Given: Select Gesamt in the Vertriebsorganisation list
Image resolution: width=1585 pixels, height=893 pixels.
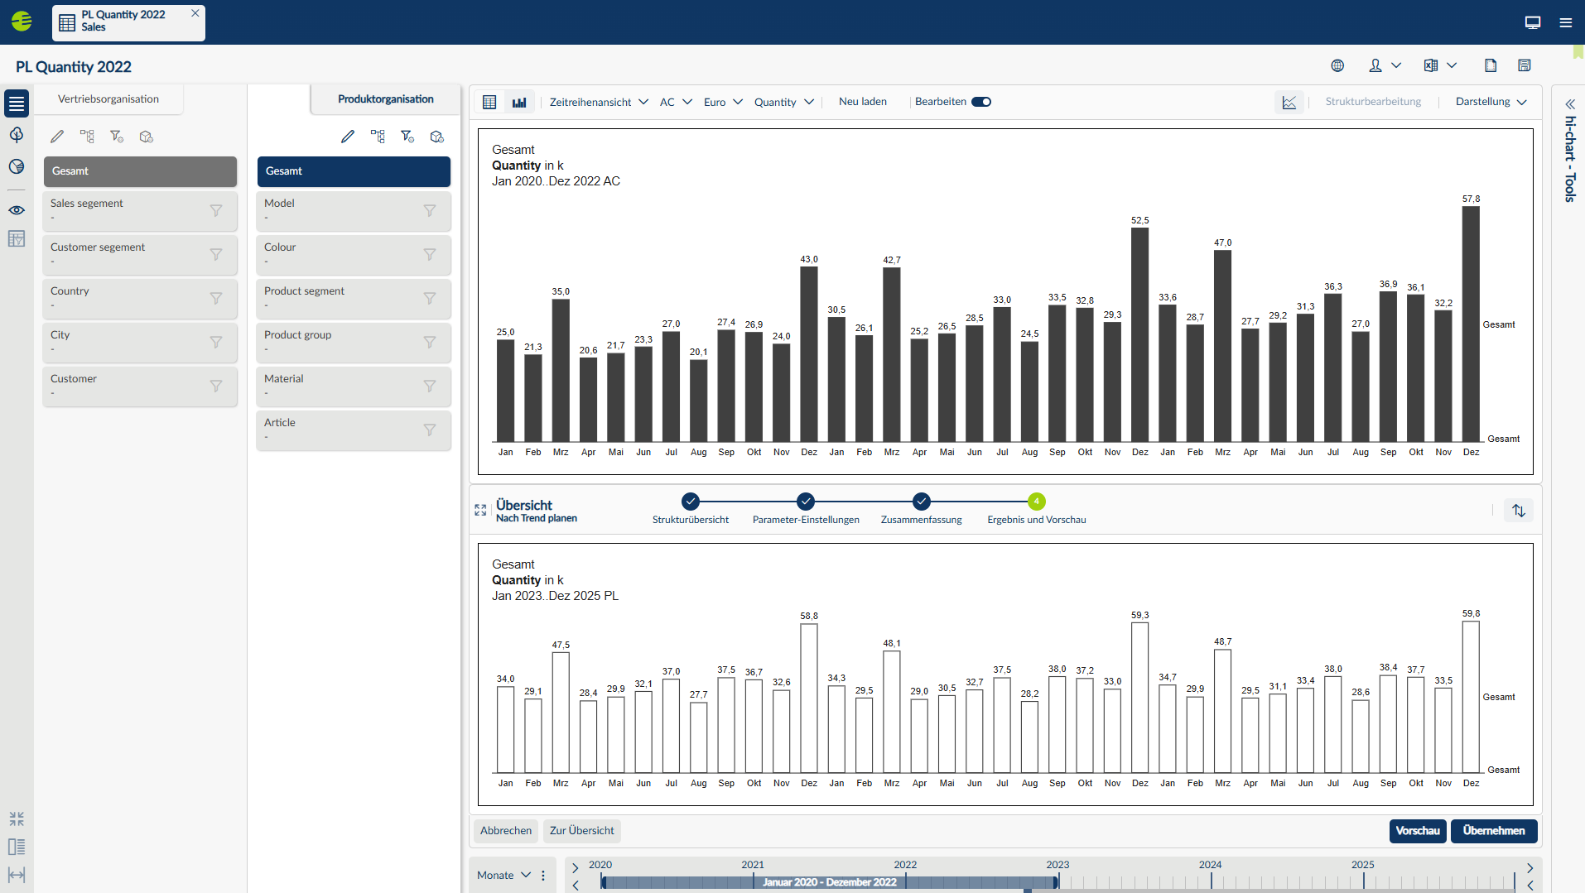Looking at the screenshot, I should point(140,171).
